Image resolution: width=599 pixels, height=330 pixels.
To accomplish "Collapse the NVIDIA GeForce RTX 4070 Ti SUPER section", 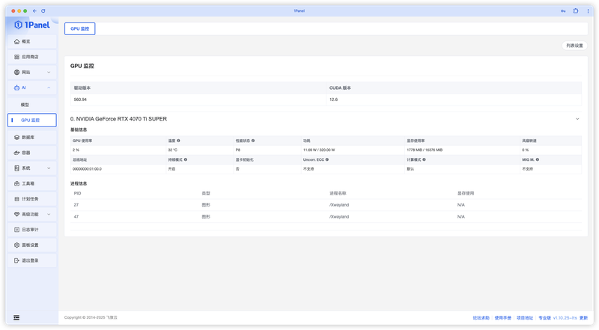I will (x=577, y=119).
